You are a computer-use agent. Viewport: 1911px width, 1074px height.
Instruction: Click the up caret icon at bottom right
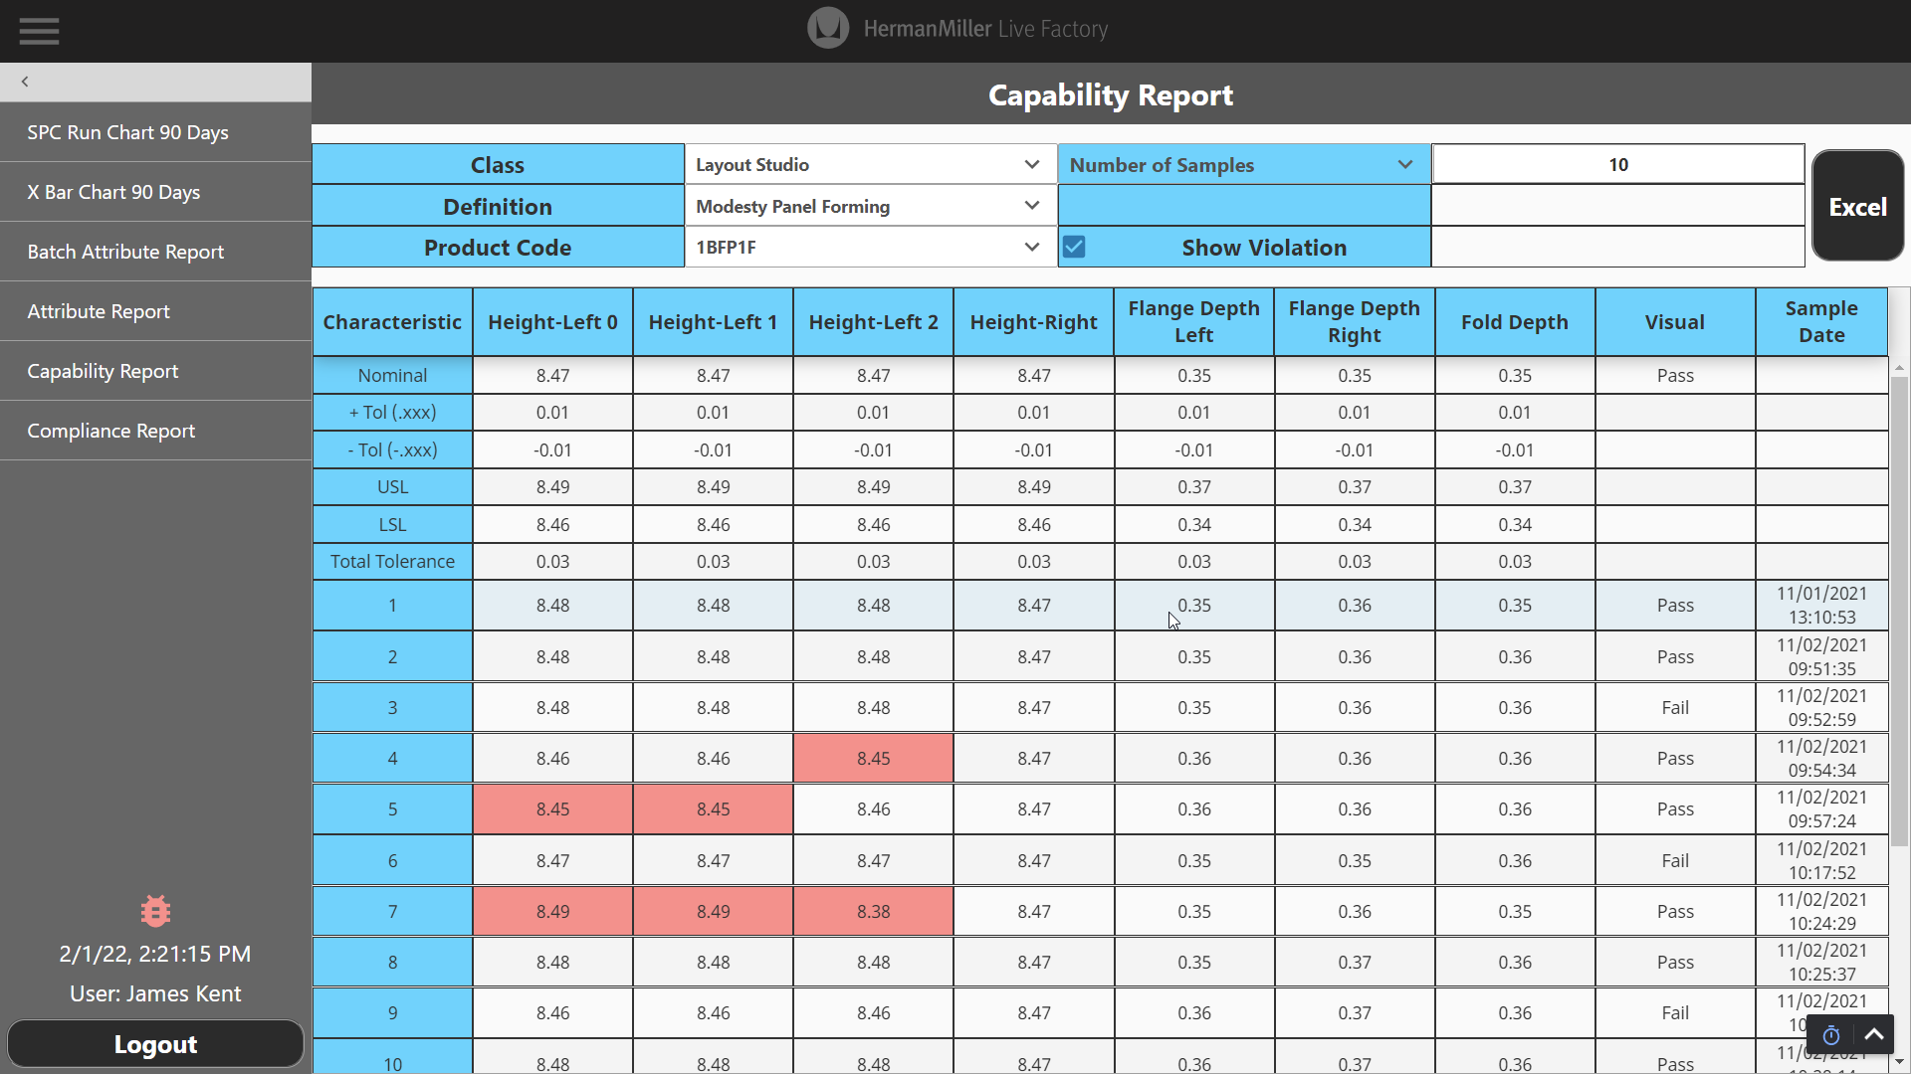click(x=1874, y=1035)
